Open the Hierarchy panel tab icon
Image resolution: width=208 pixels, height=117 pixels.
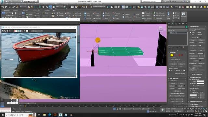[176, 24]
